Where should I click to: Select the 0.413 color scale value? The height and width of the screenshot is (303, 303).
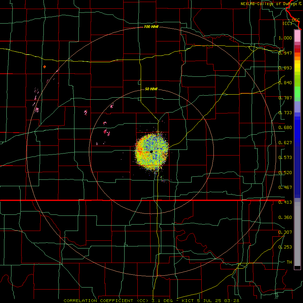[x=285, y=202]
